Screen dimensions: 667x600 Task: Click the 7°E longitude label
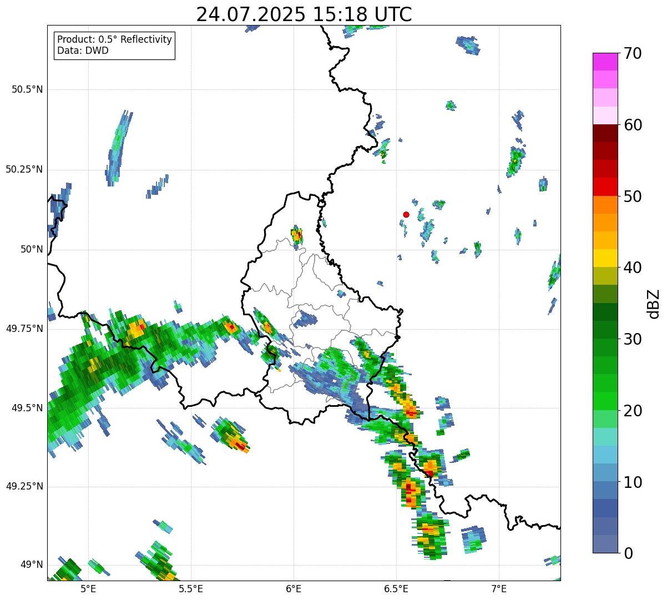499,589
